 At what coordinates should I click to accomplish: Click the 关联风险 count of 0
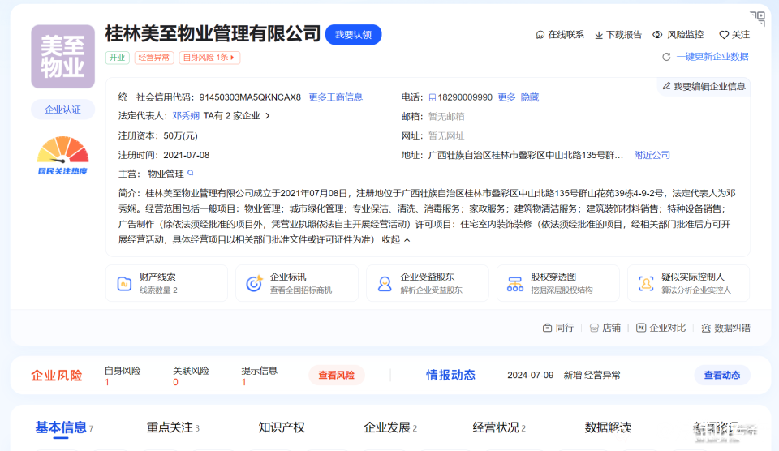click(175, 382)
